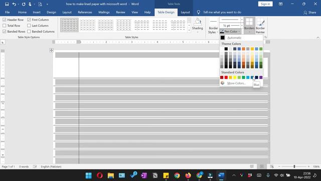Select Automatic pen color
This screenshot has width=321, height=181.
tap(241, 38)
